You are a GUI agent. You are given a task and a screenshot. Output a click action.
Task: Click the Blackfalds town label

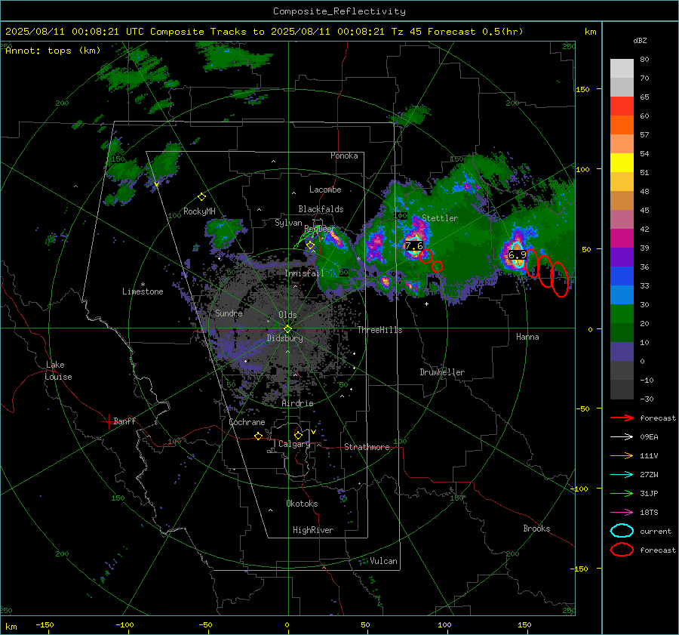coord(321,209)
